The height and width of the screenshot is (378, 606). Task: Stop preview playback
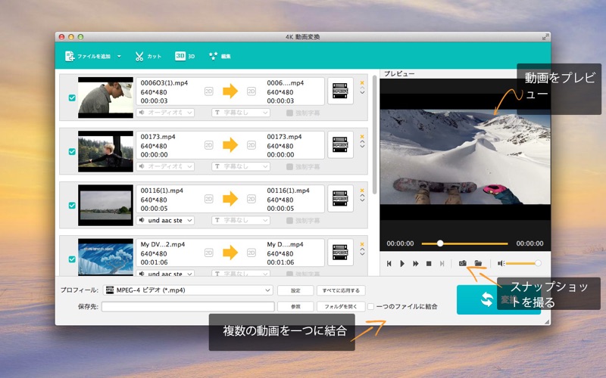coord(429,263)
